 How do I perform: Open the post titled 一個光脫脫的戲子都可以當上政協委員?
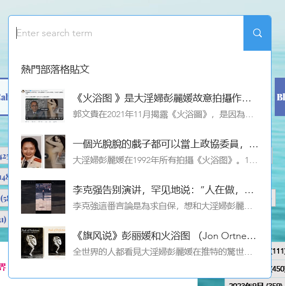point(165,144)
